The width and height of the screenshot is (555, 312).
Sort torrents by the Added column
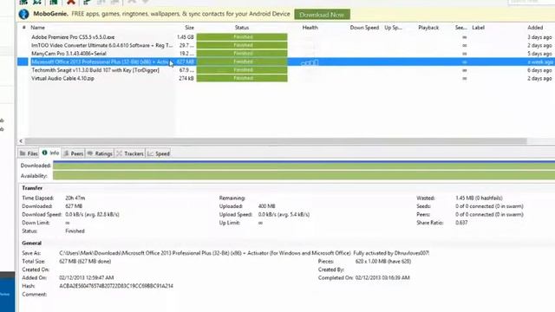coord(535,28)
